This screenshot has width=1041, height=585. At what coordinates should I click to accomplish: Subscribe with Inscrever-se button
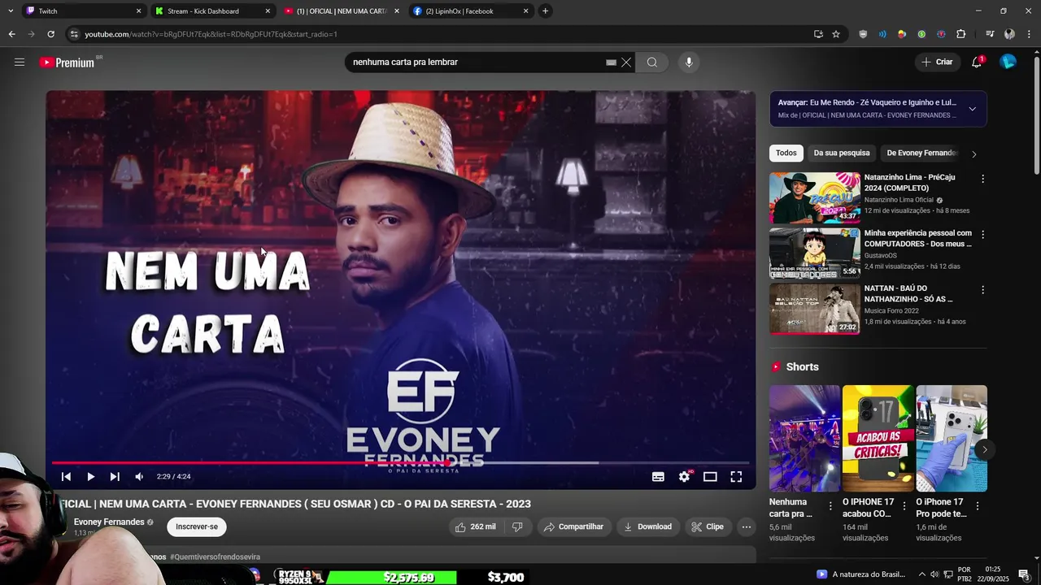197,526
